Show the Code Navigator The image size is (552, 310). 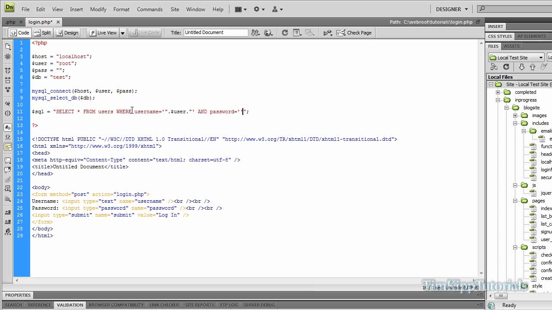pos(8,56)
